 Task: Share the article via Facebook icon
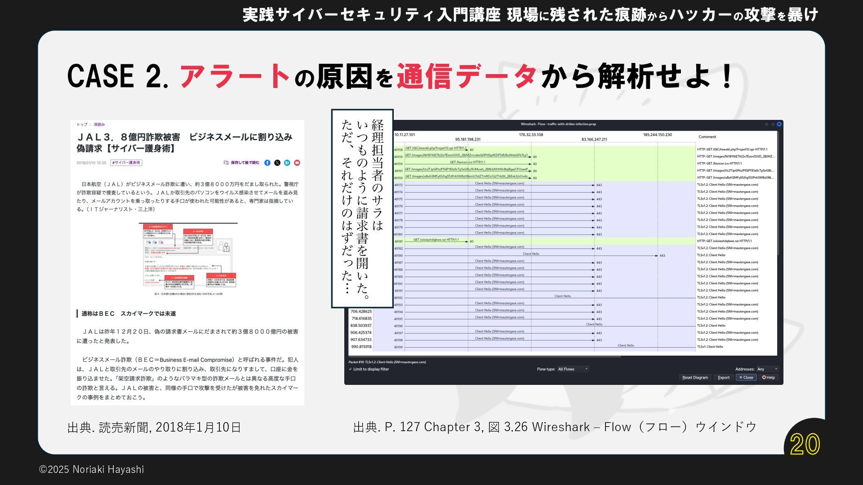pos(267,163)
